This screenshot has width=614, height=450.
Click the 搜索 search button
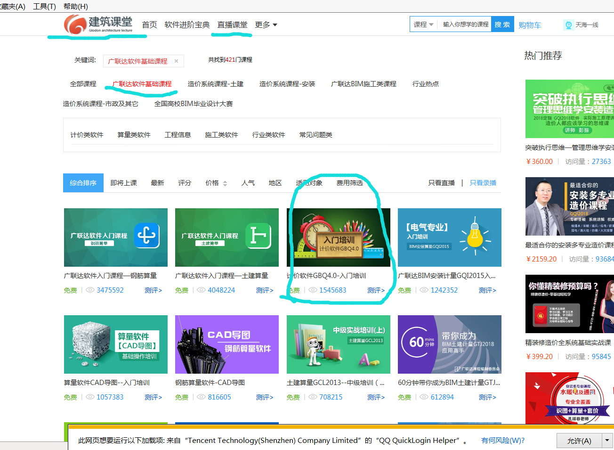point(502,25)
